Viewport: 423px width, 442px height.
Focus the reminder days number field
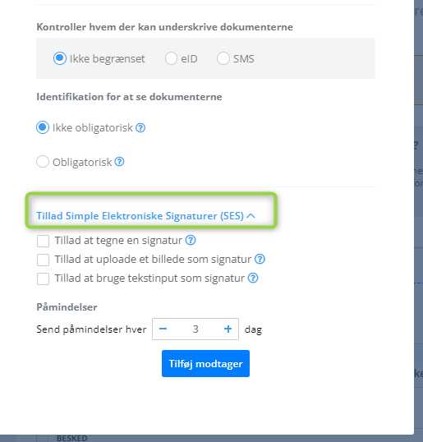click(195, 329)
